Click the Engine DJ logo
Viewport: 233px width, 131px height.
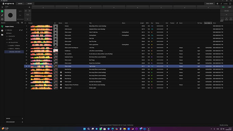(8, 4)
